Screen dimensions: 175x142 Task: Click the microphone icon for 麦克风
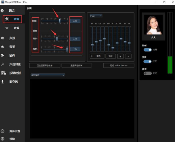click(2, 82)
